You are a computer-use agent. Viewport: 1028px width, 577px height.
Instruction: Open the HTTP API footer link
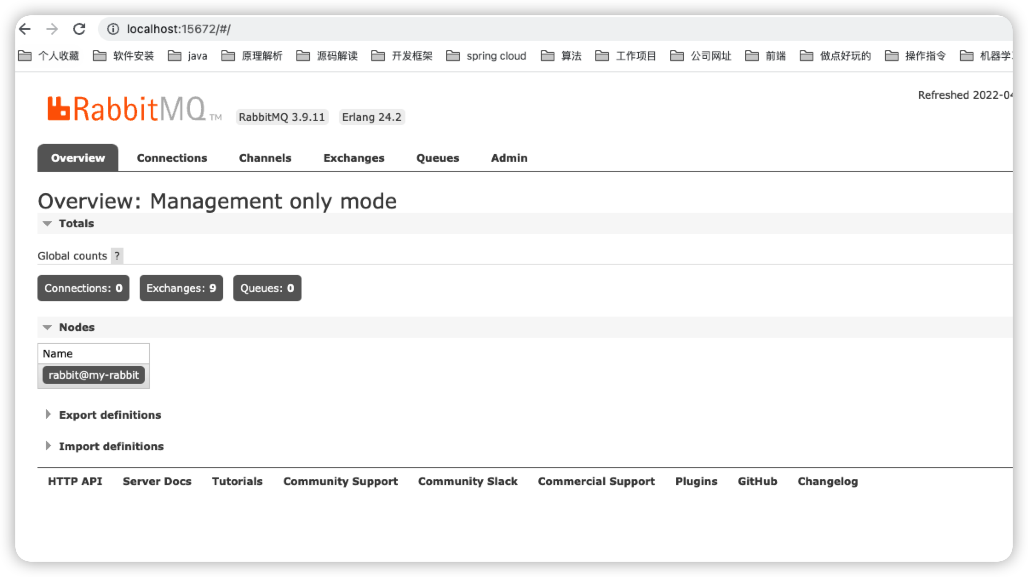75,481
